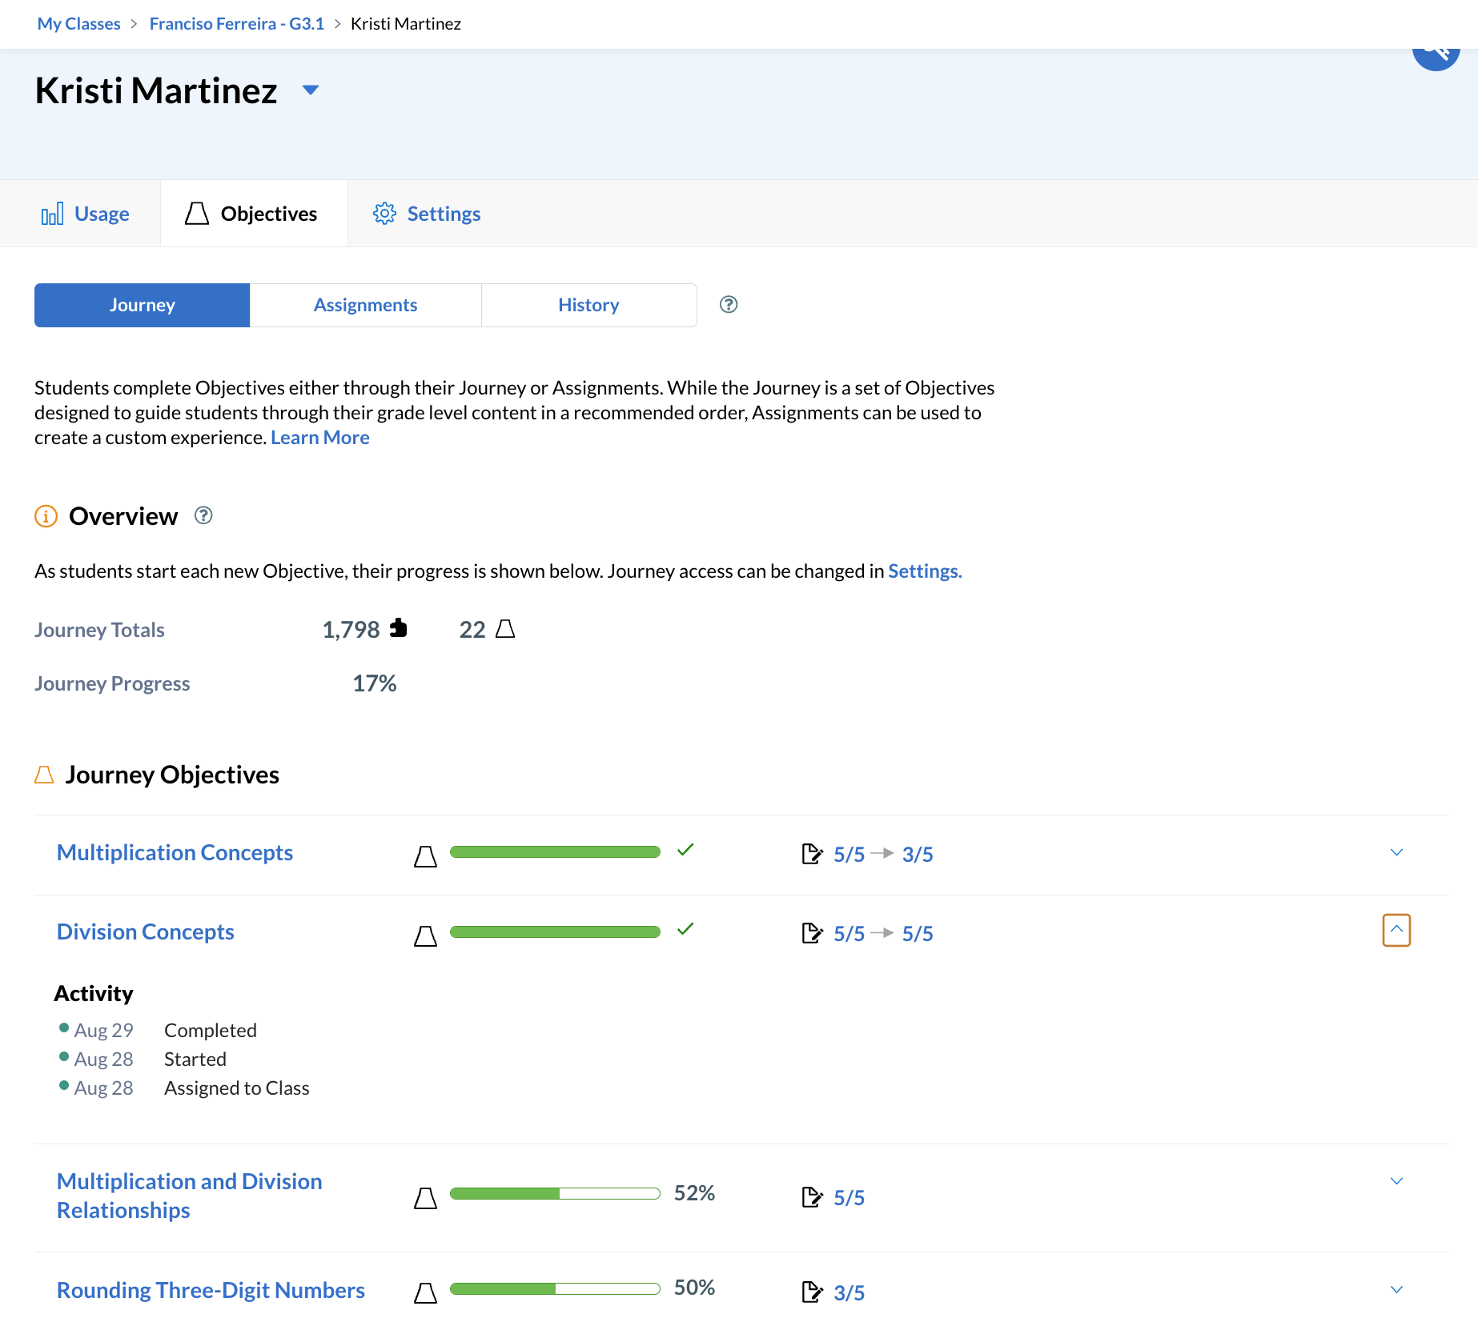Expand Multiplication and Division Relationships row

(1396, 1181)
